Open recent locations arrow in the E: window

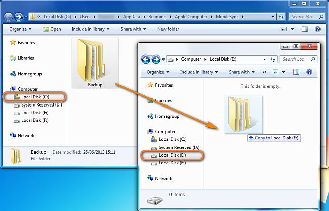click(x=163, y=59)
